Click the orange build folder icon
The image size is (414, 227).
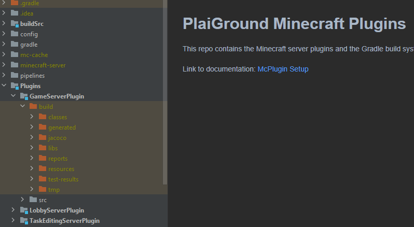coord(33,106)
